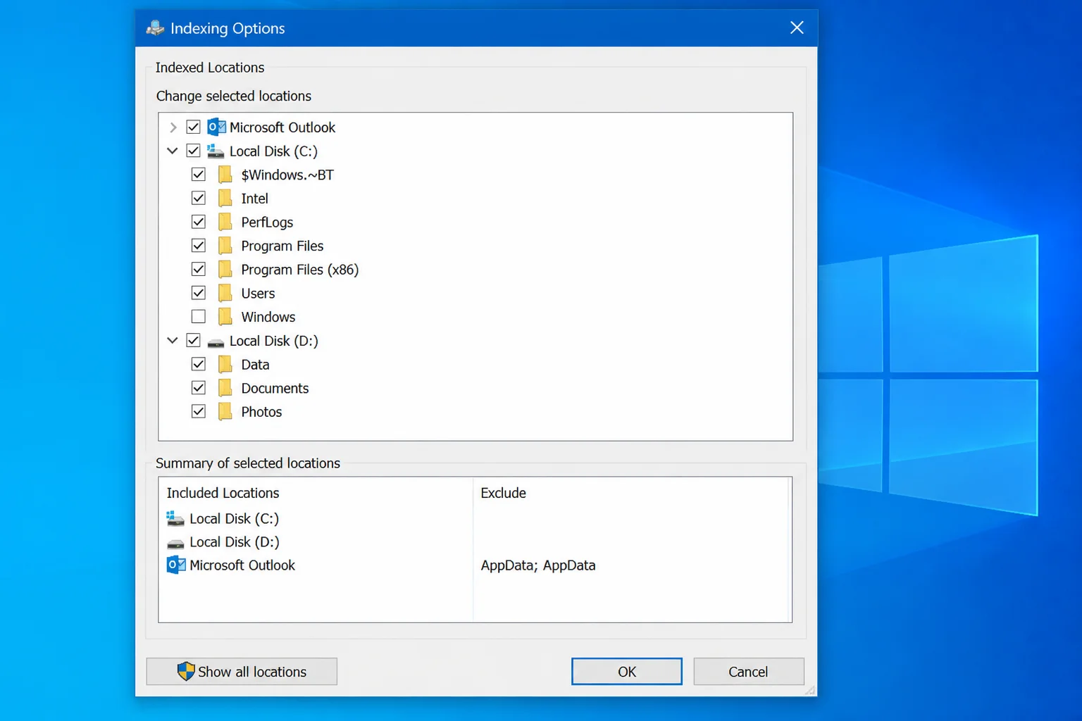Select the Local Disk (C:) label in the tree
This screenshot has height=721, width=1082.
tap(273, 151)
